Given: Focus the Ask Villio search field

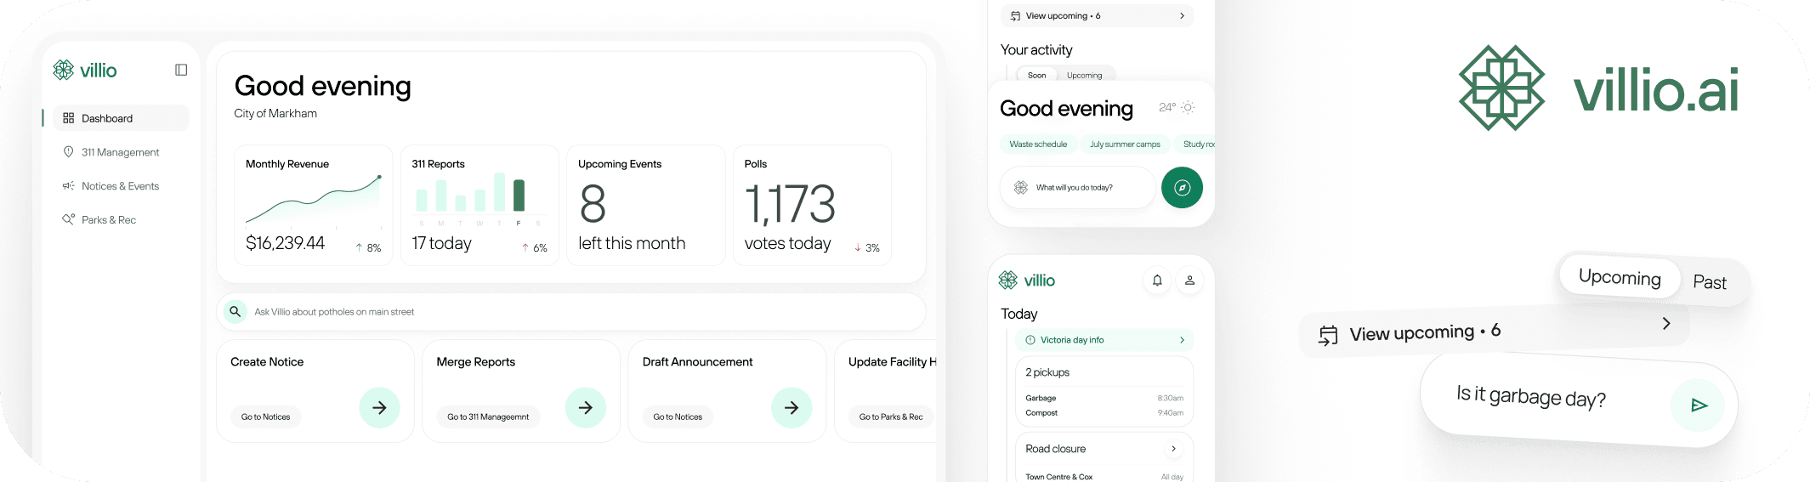Looking at the screenshot, I should pyautogui.click(x=571, y=312).
